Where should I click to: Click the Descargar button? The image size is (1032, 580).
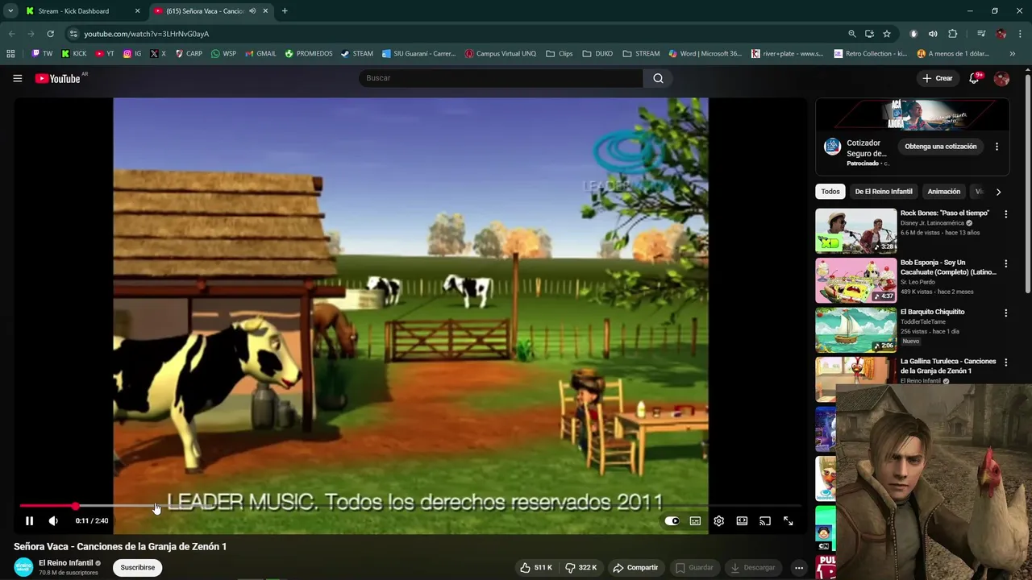752,567
